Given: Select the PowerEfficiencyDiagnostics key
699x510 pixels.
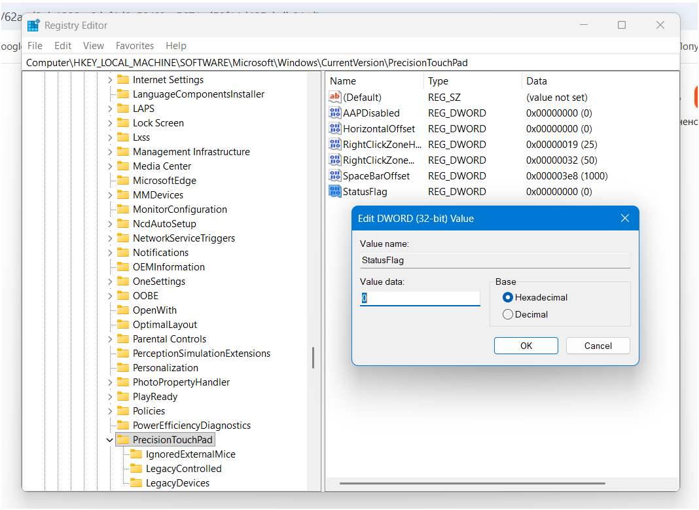Looking at the screenshot, I should click(192, 426).
